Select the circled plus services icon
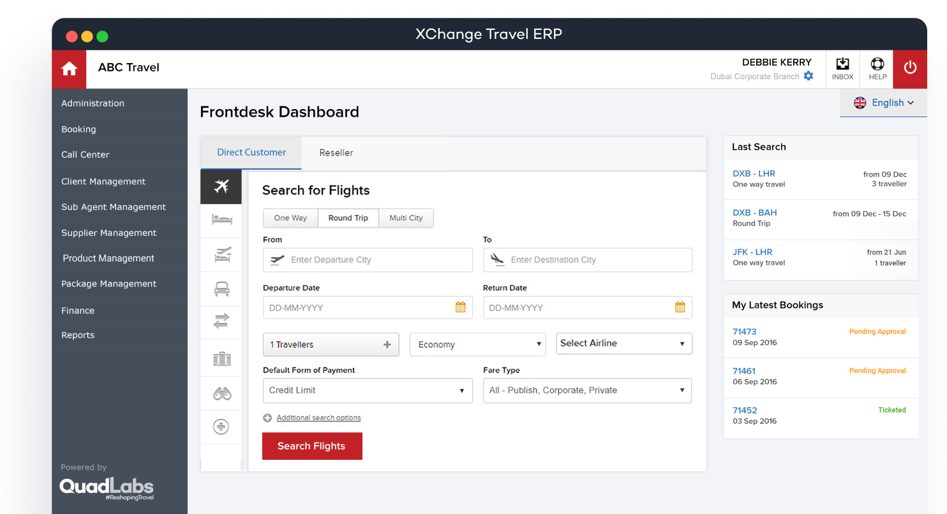The image size is (947, 514). pos(221,427)
